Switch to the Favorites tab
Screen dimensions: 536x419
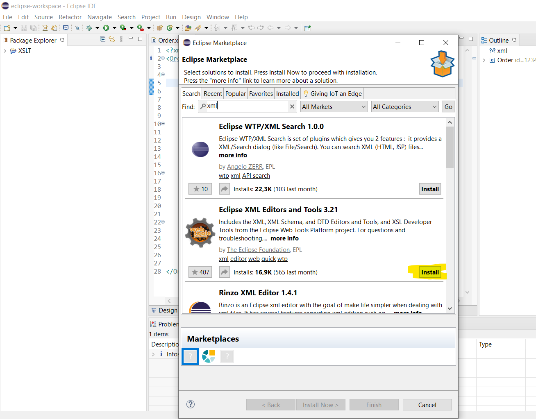click(x=261, y=93)
